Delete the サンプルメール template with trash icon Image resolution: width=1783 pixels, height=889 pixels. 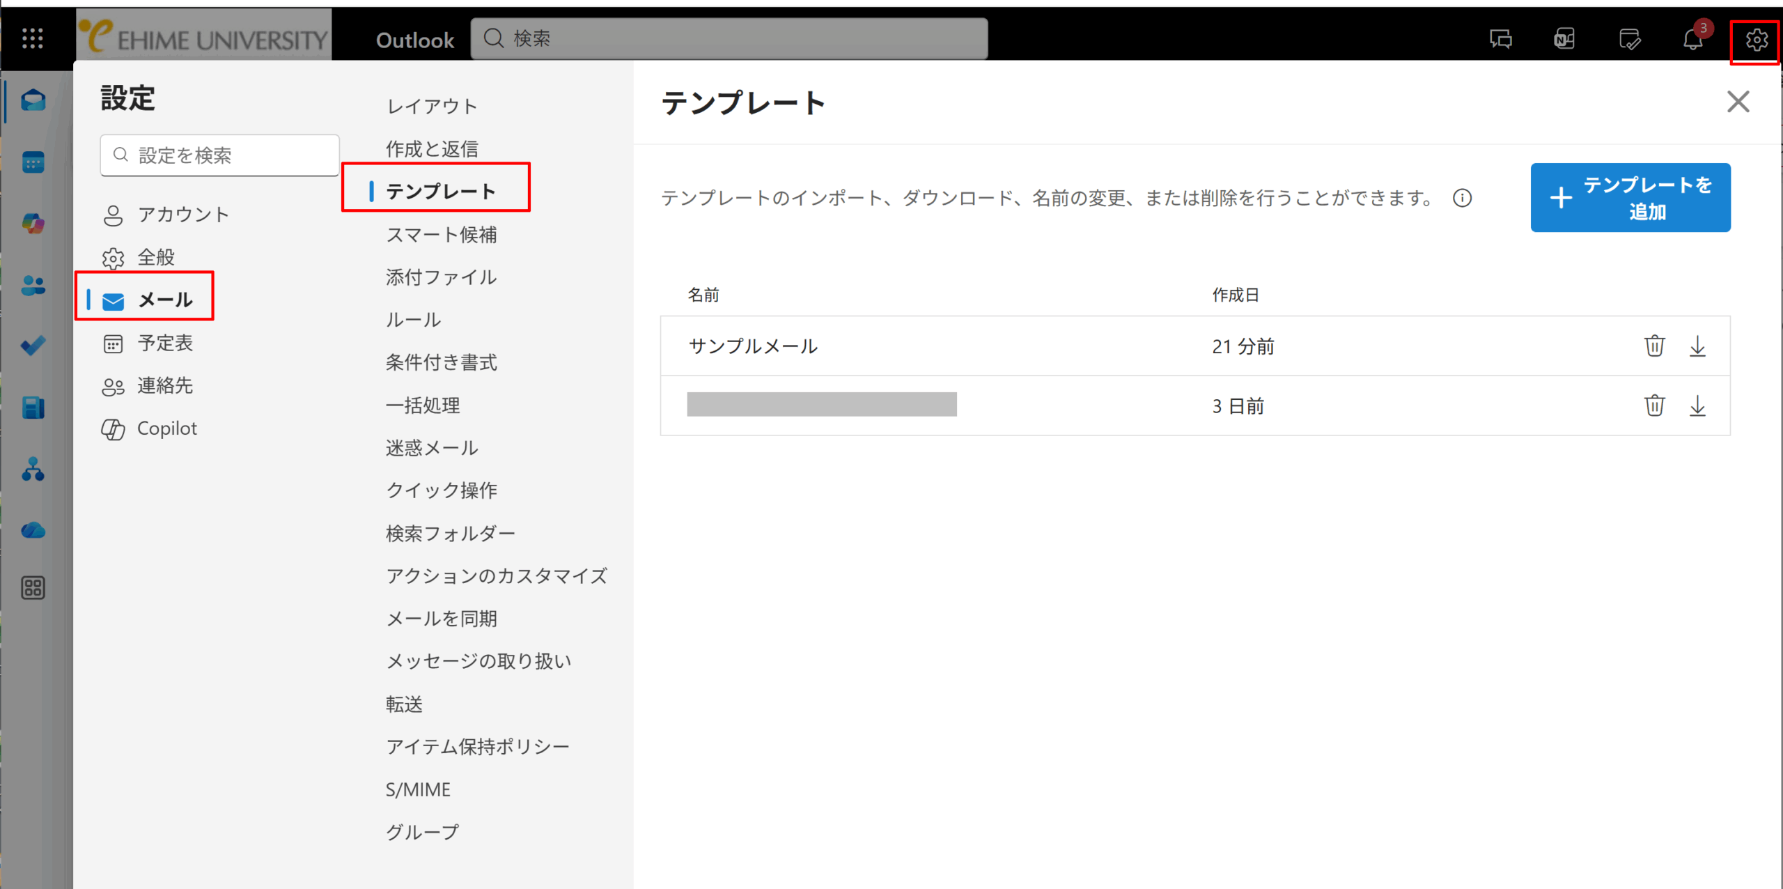click(1654, 346)
